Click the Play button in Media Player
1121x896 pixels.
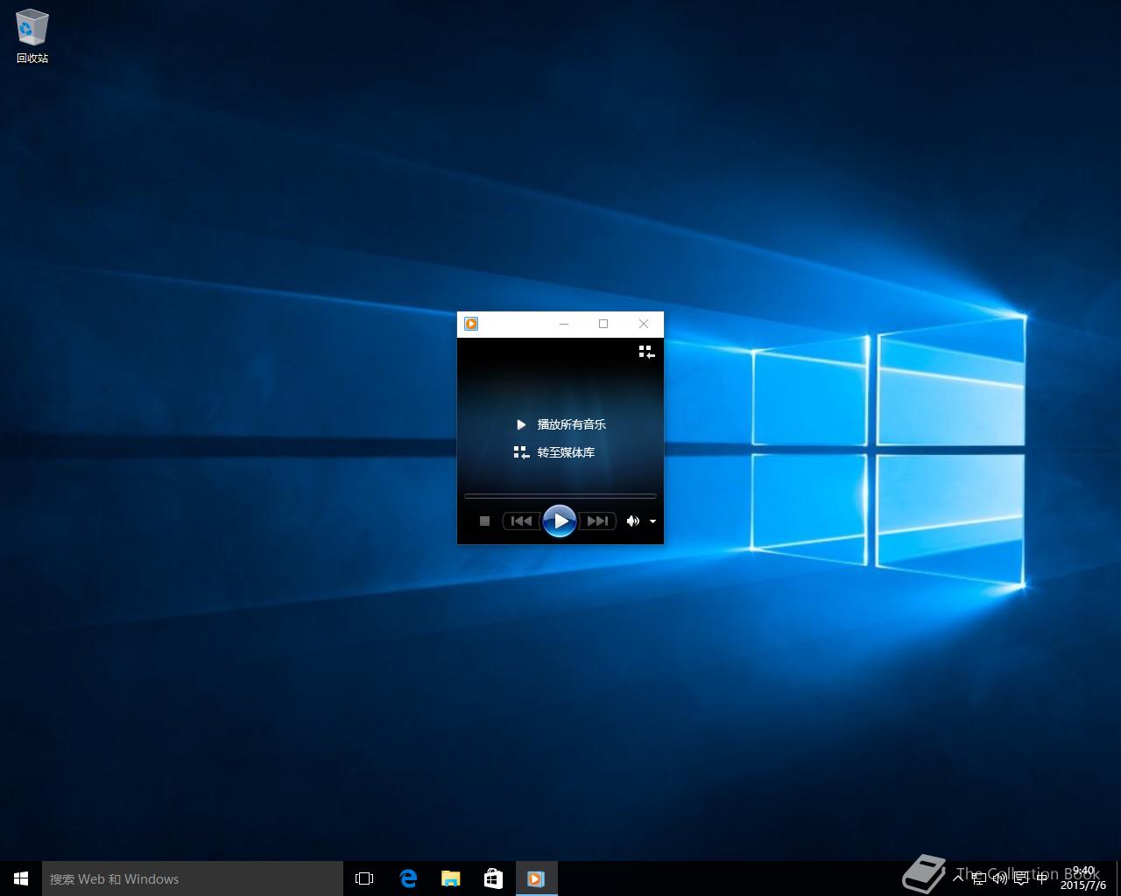pyautogui.click(x=560, y=521)
